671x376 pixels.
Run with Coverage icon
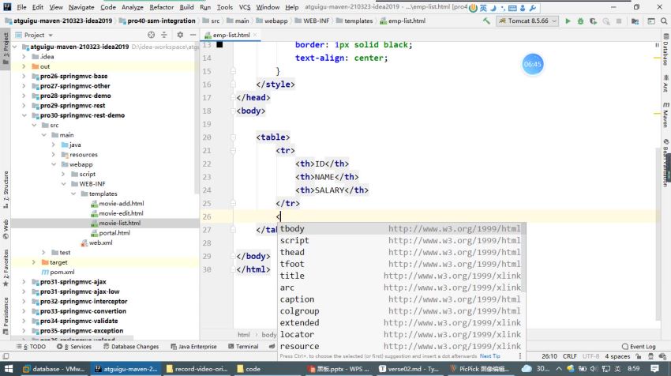click(x=593, y=21)
